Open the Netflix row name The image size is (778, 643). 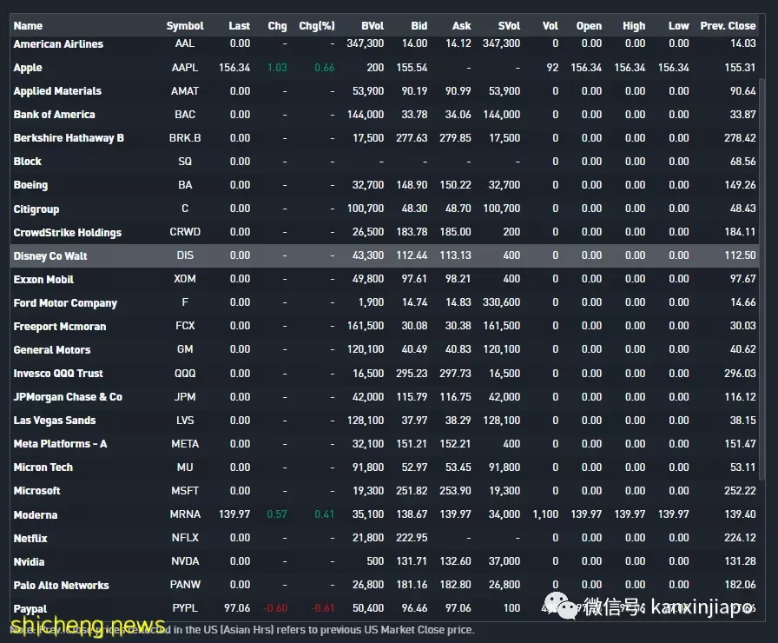pos(30,538)
